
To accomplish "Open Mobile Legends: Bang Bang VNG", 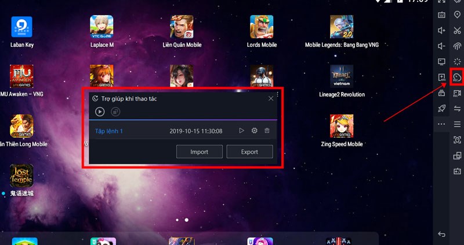I will [342, 27].
